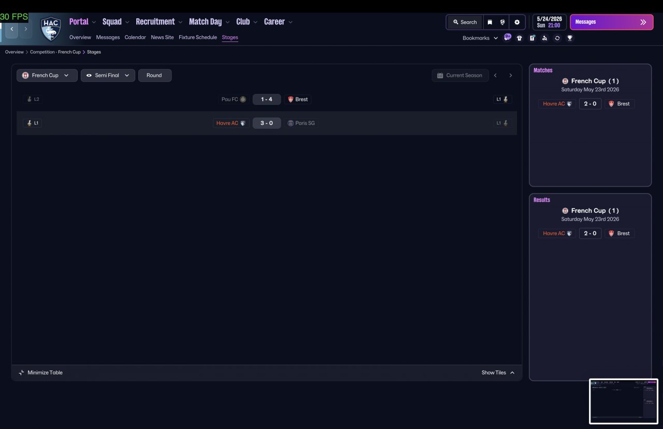Click the circular refresh arrows icon
Viewport: 663px width, 429px height.
coord(557,38)
